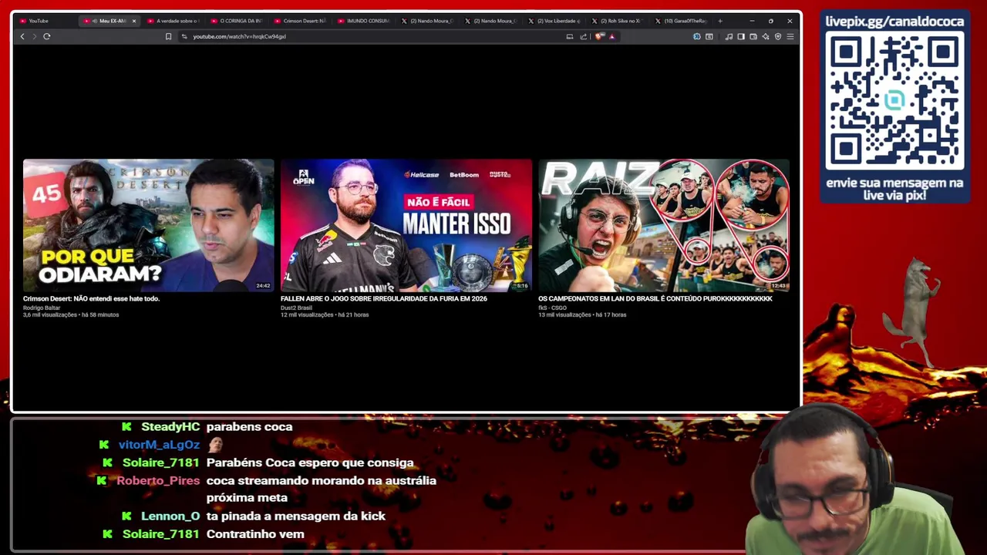Open the Fallen 'MANTER ISSO' video thumbnail
The image size is (987, 555).
[x=406, y=225]
